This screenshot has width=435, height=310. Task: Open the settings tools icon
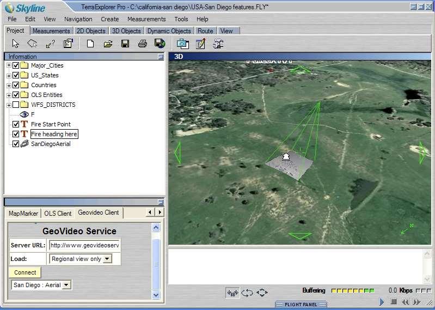click(x=218, y=44)
